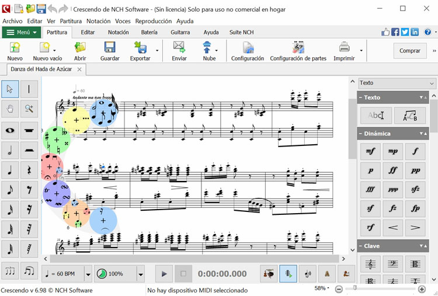The image size is (438, 296).
Task: Toggle the whole rest tool
Action: 29,130
